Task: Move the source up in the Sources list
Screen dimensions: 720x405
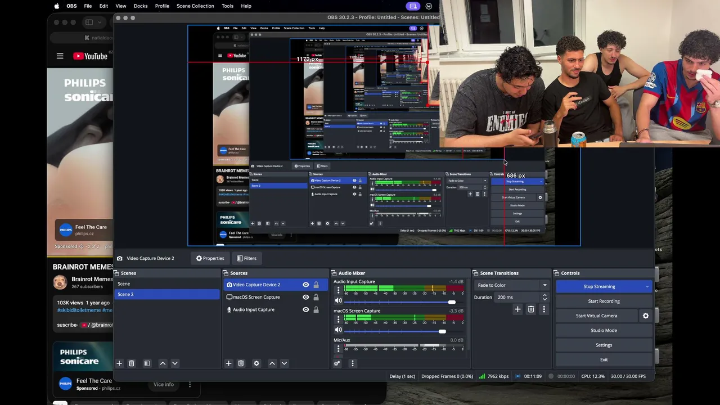Action: [272, 363]
